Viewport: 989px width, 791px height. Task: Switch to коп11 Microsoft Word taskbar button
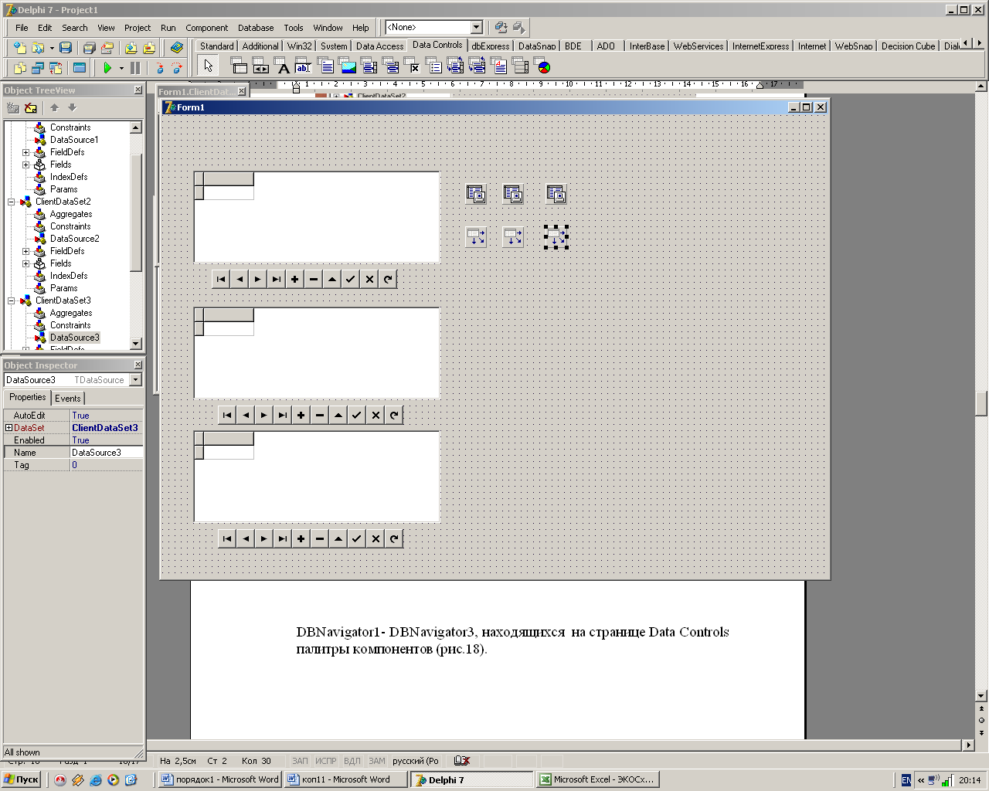pyautogui.click(x=345, y=780)
